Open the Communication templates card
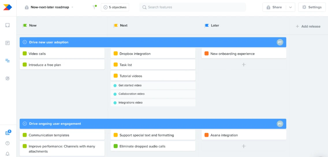 pos(62,135)
